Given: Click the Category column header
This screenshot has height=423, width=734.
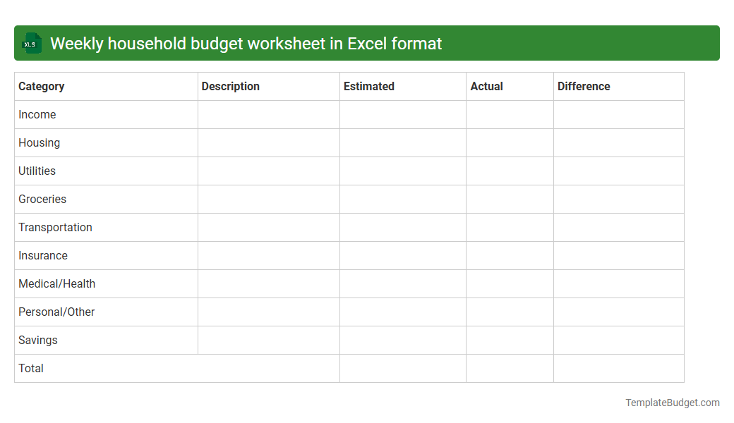Looking at the screenshot, I should (41, 86).
